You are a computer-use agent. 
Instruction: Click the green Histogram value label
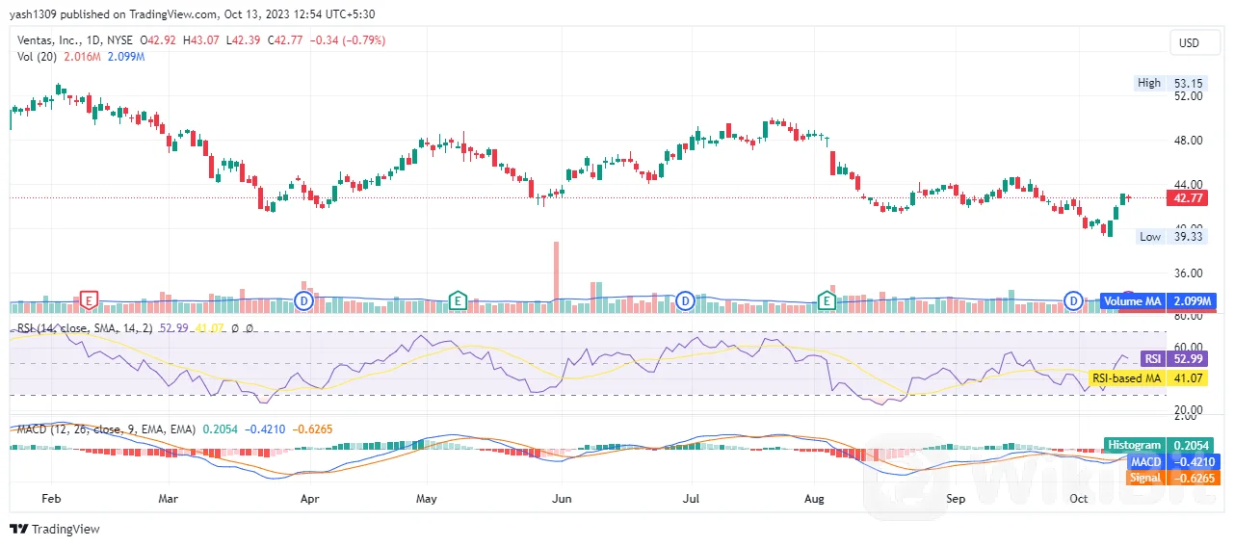click(1133, 445)
